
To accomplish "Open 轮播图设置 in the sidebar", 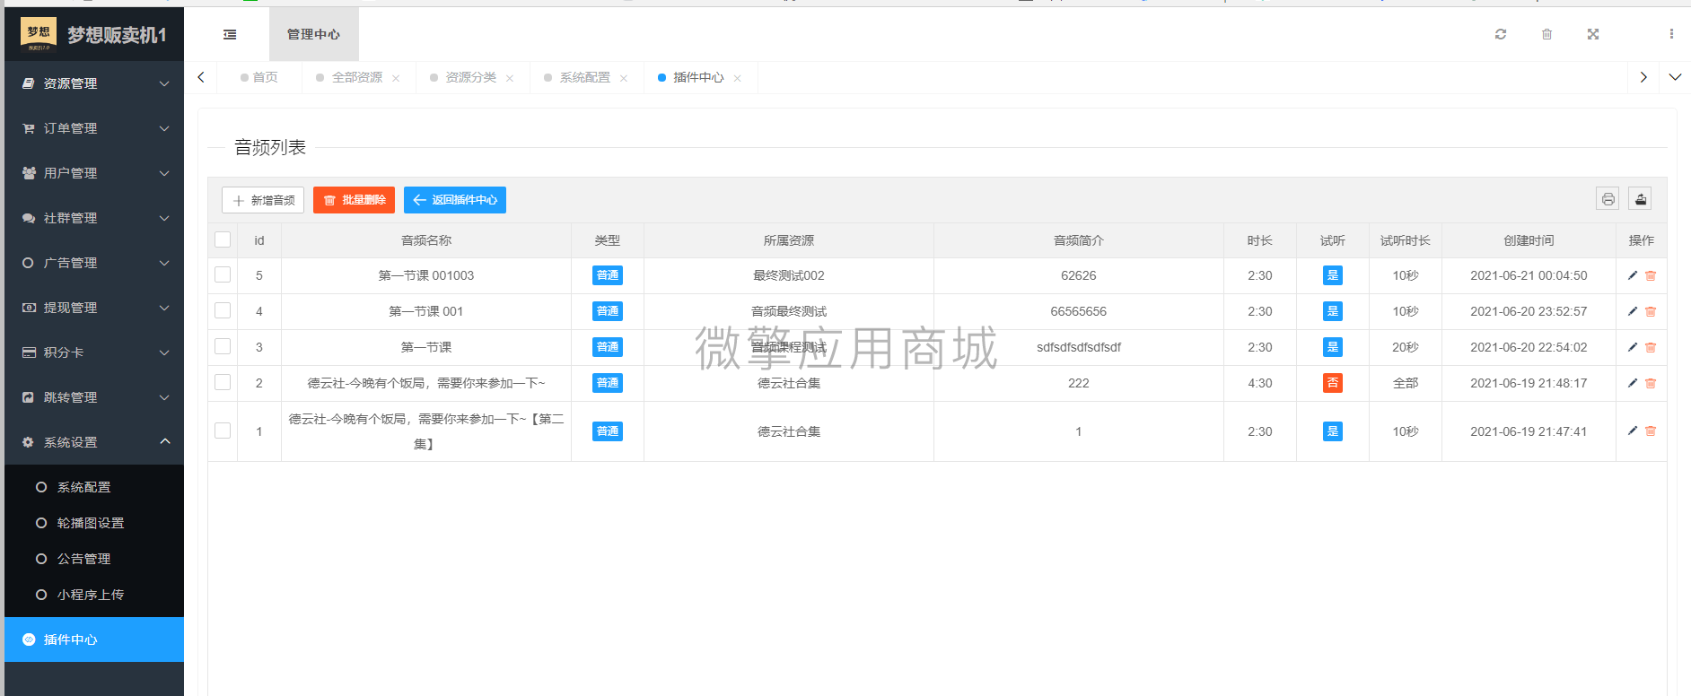I will tap(94, 523).
